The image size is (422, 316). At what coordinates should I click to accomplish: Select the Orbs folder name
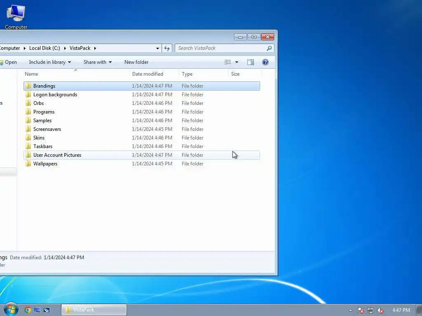(x=38, y=103)
